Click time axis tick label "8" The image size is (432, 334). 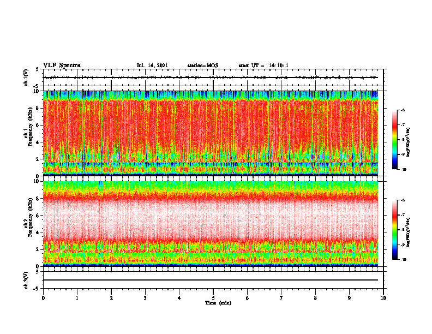coord(315,298)
